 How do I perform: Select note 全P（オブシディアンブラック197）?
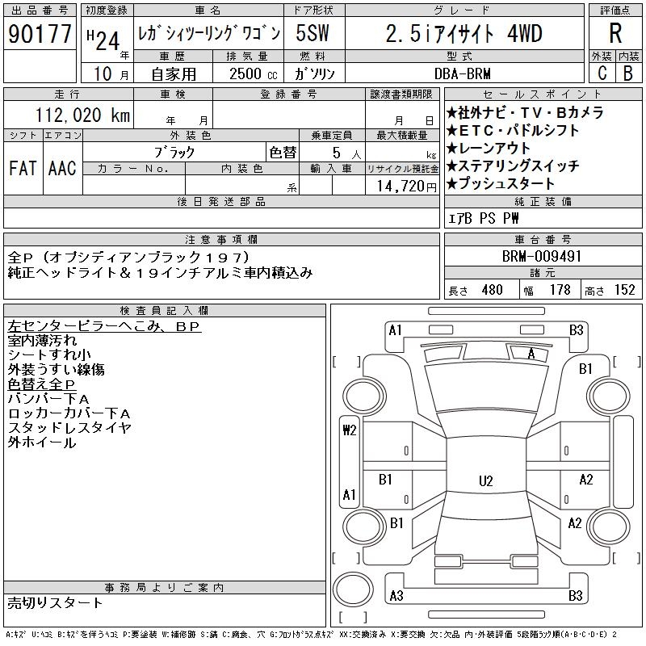coord(129,258)
